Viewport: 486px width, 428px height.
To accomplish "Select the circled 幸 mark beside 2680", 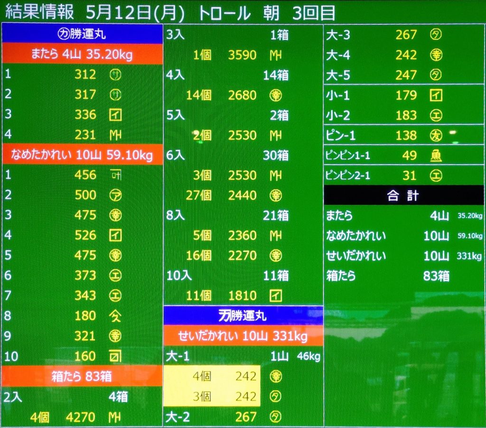I will point(276,95).
